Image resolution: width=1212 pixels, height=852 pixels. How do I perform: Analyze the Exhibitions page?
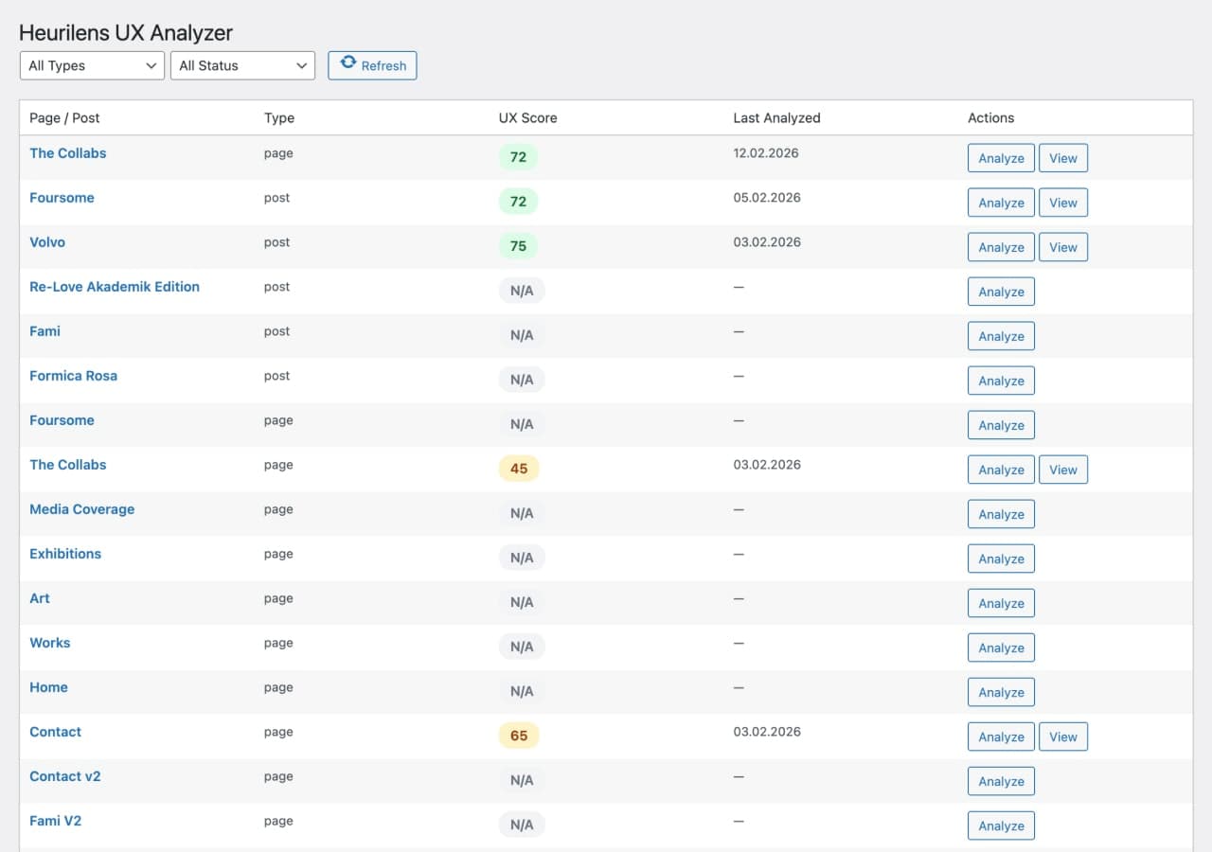[x=1000, y=559]
